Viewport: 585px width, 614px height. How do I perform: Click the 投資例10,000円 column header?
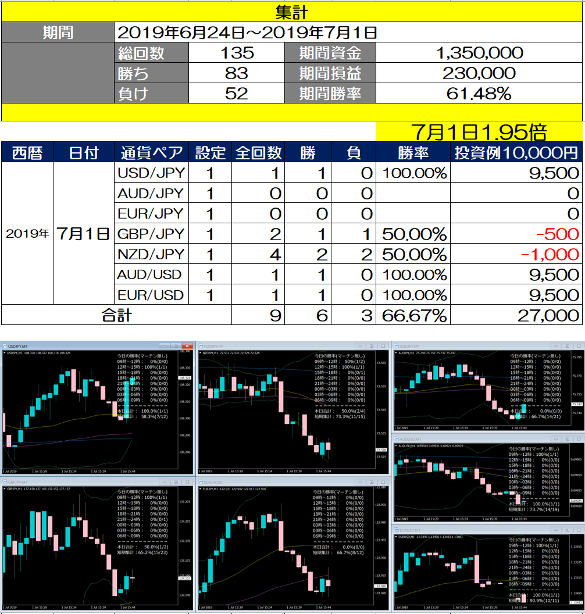coord(516,152)
